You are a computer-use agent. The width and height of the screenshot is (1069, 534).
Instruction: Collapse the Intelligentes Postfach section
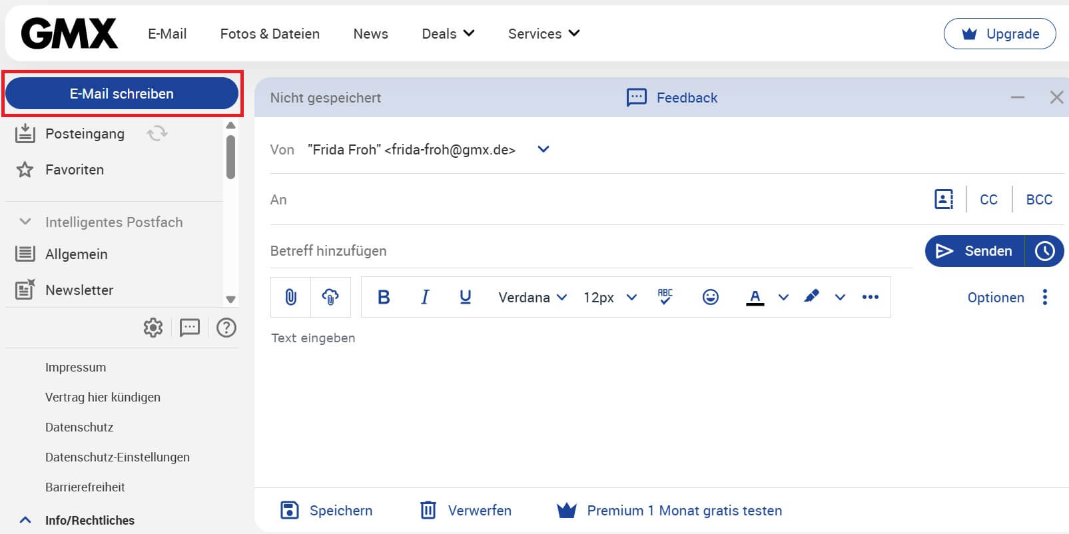(x=25, y=222)
